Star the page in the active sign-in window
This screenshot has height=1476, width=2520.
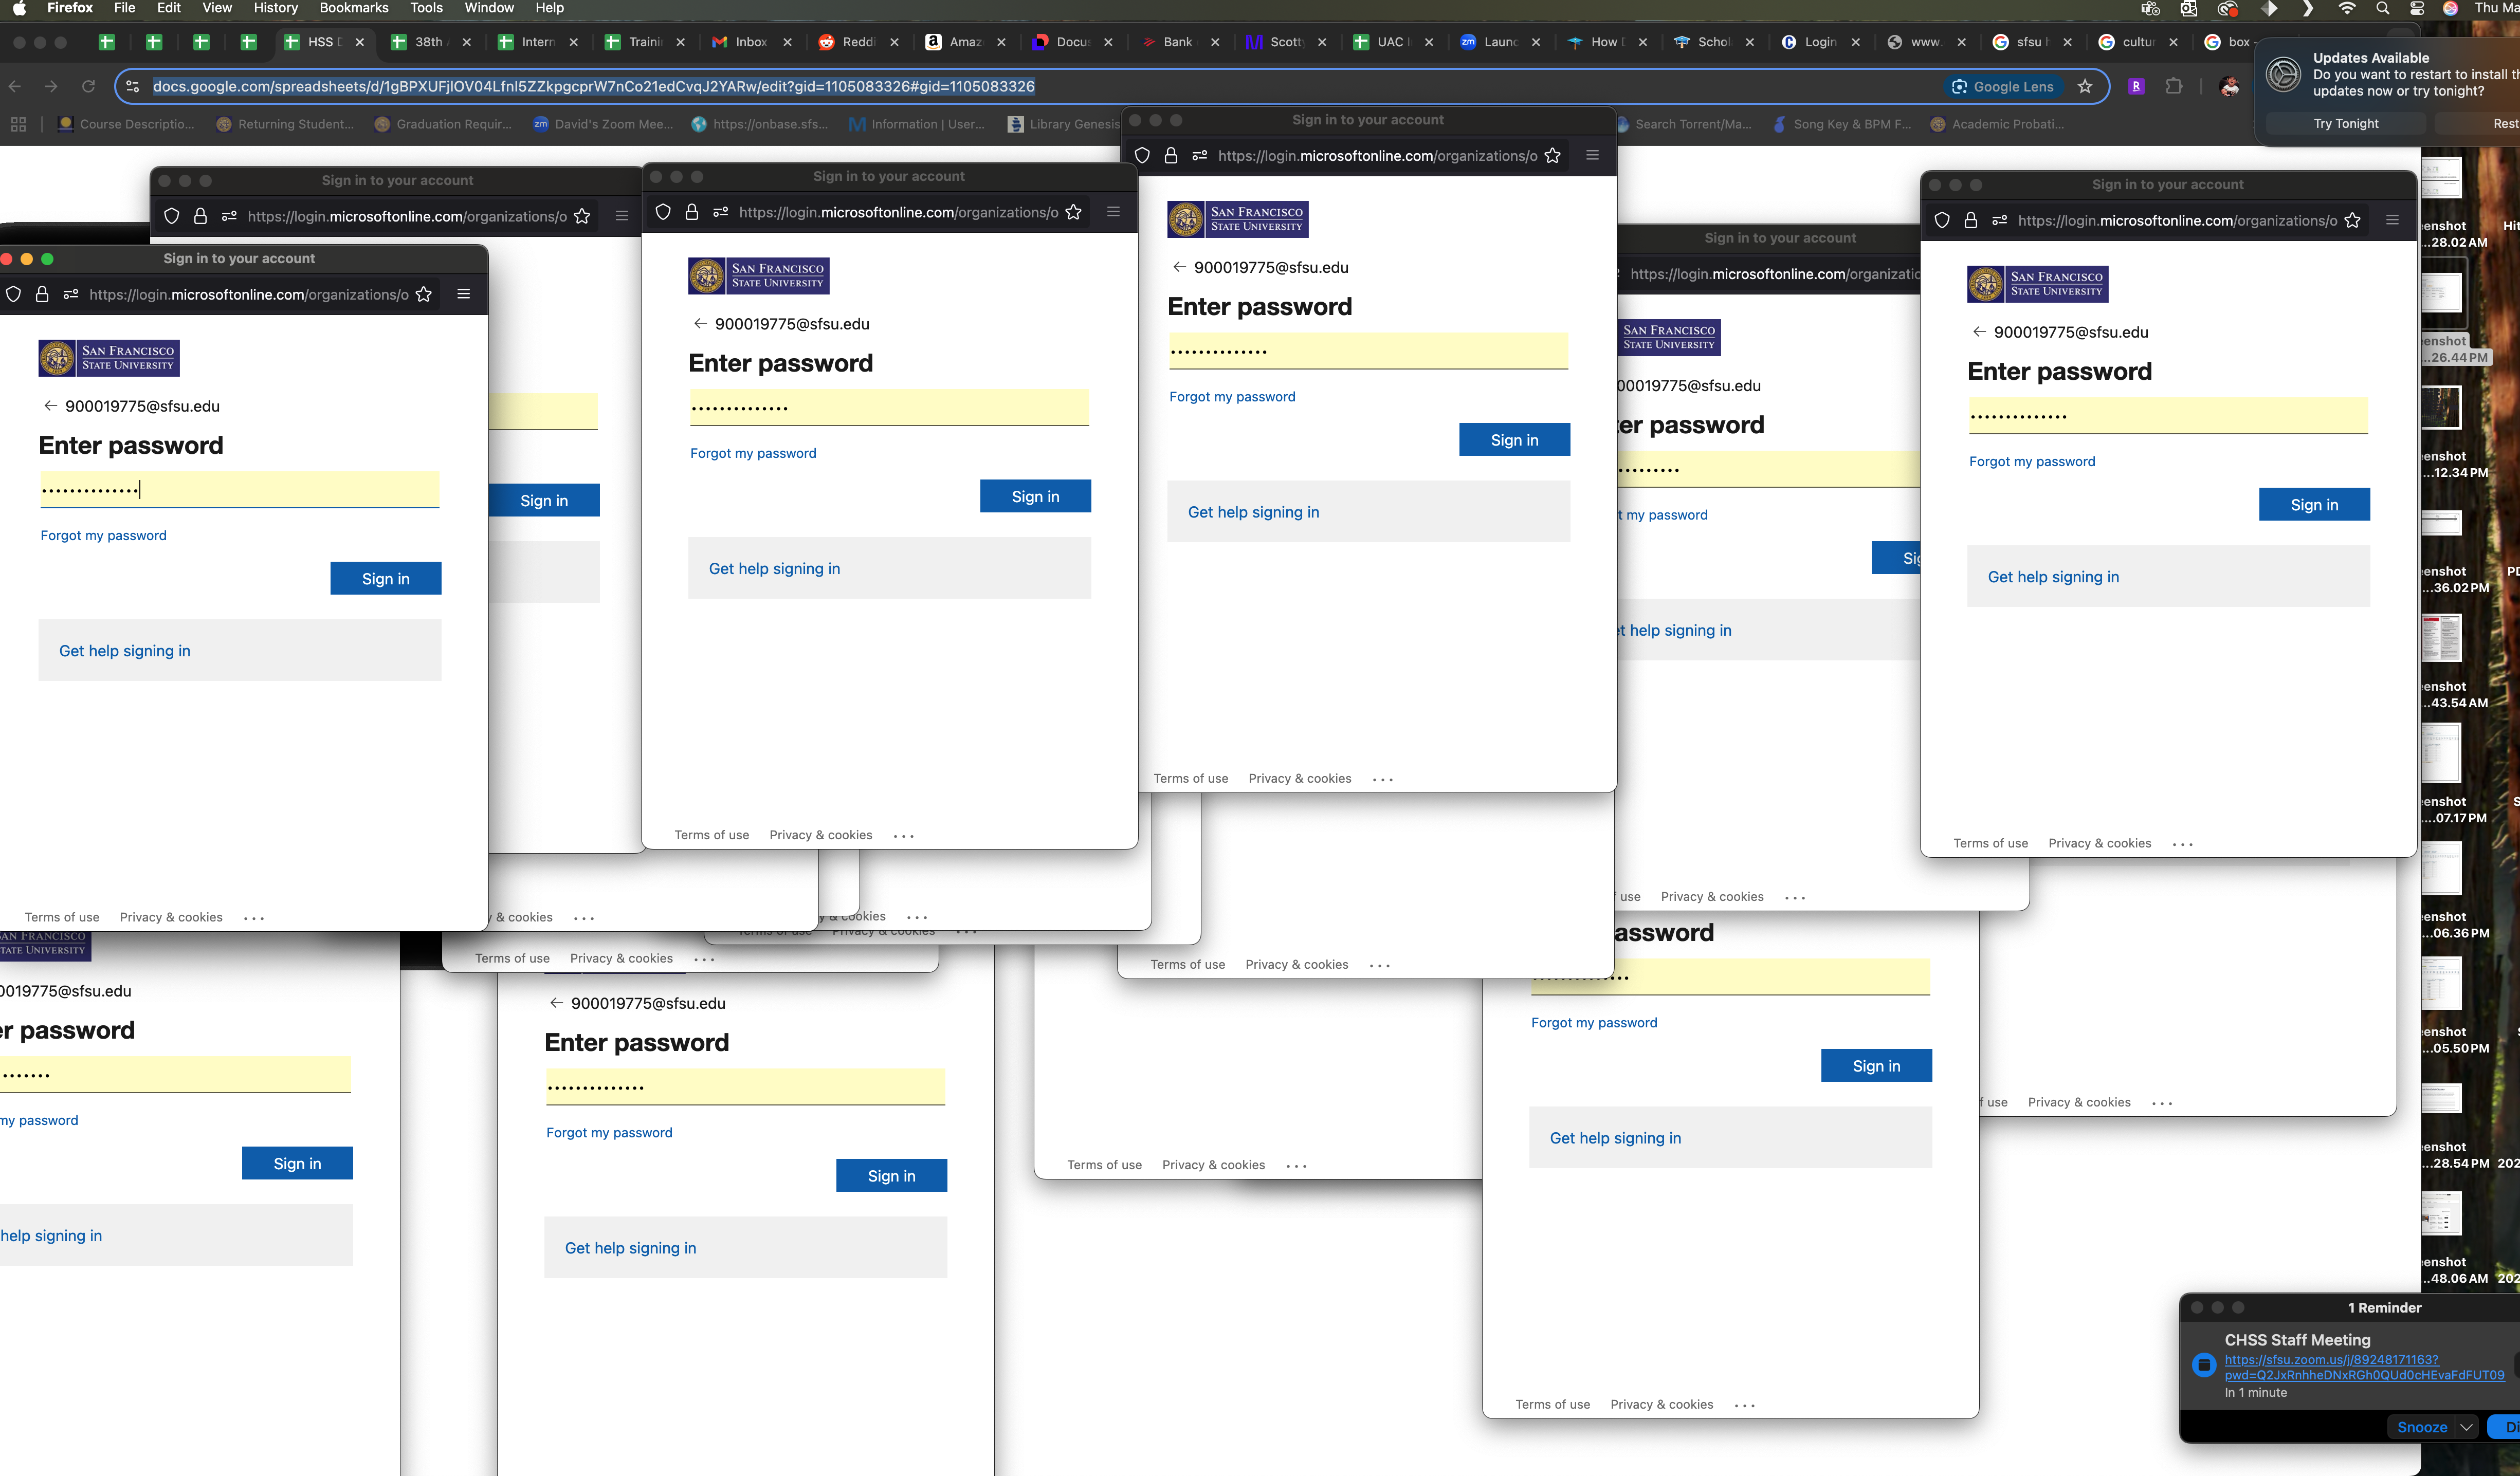click(424, 294)
